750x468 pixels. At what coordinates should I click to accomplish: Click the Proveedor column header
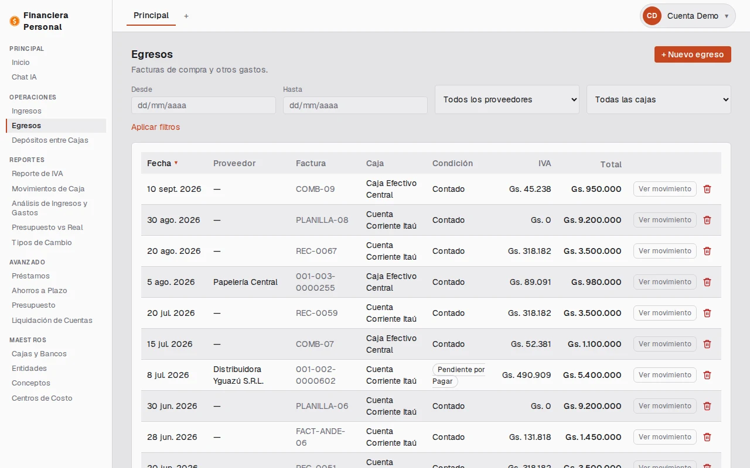click(x=234, y=163)
